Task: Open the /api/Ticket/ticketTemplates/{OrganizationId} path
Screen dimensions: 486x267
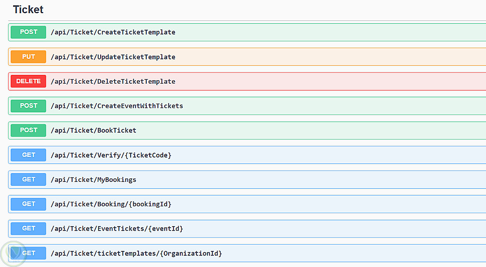Action: [x=136, y=253]
